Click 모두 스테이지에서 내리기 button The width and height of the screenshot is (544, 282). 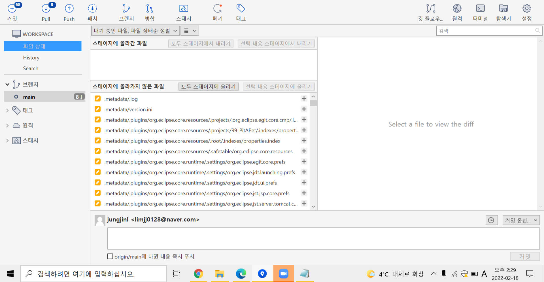point(201,44)
